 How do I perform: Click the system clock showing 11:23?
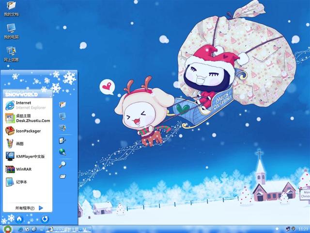pos(304,229)
